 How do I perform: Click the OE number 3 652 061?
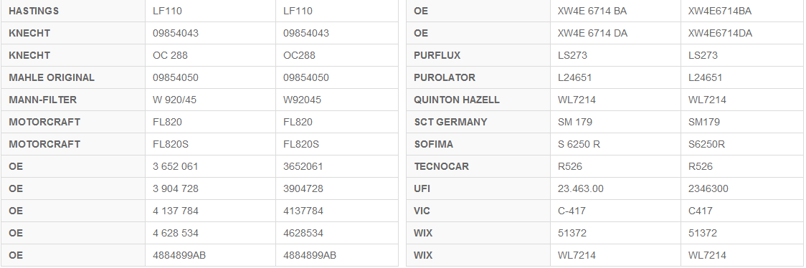tap(175, 167)
